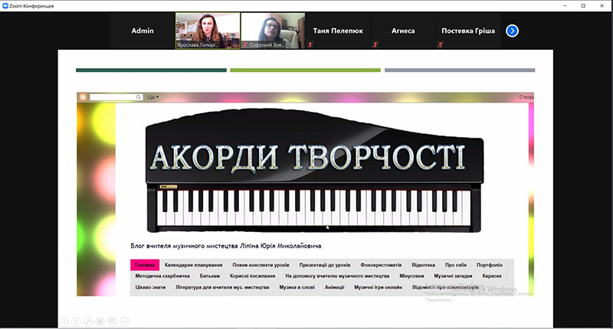Select Ярослава Топорі video thumbnail

point(208,31)
